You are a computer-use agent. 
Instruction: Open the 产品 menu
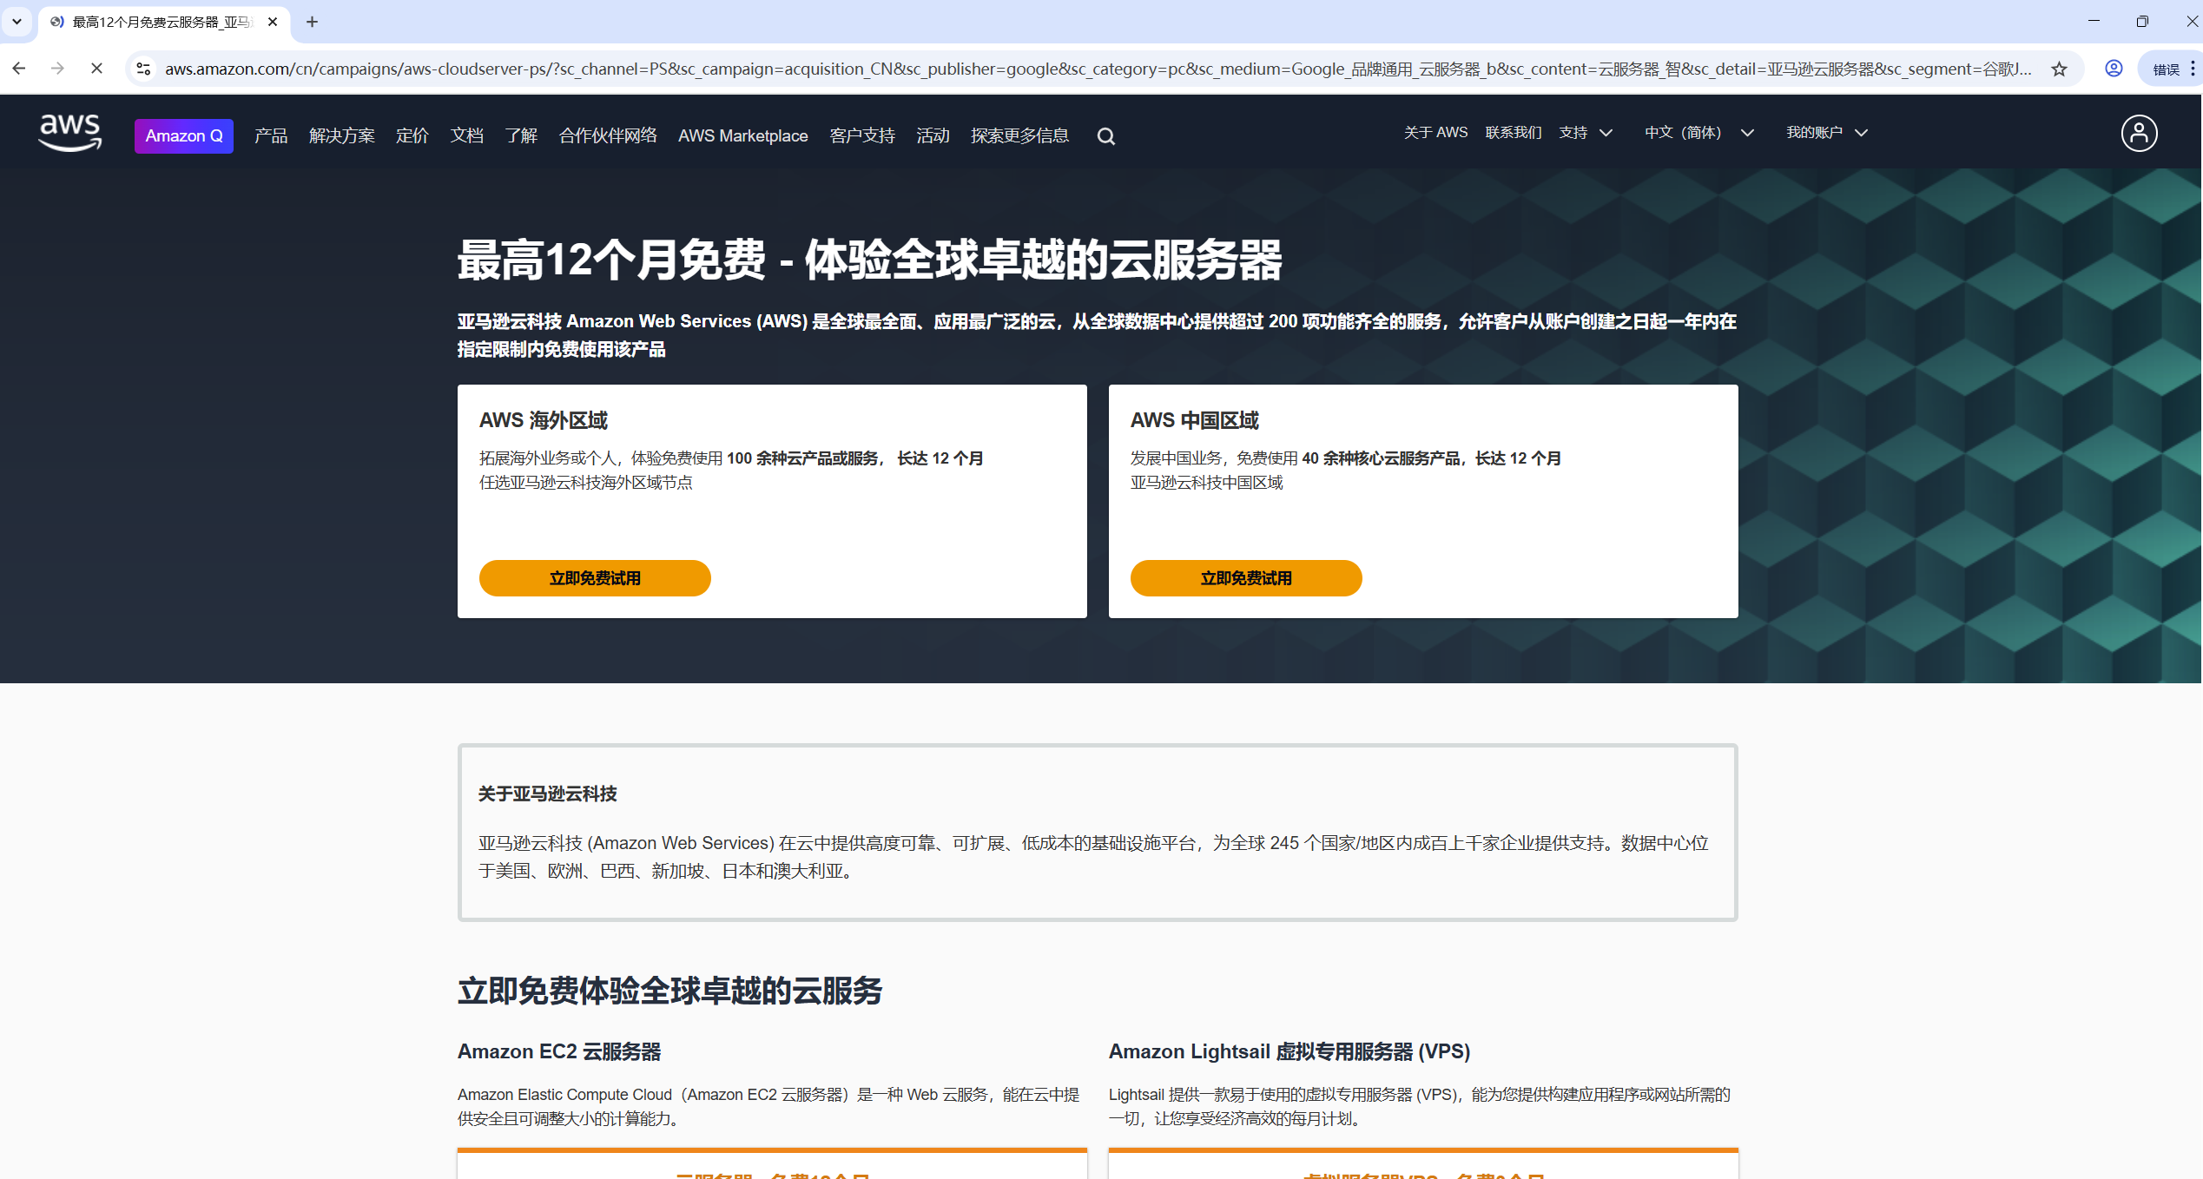point(270,136)
